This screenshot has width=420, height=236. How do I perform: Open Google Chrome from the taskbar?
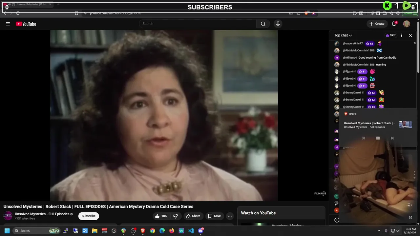[x=152, y=231]
